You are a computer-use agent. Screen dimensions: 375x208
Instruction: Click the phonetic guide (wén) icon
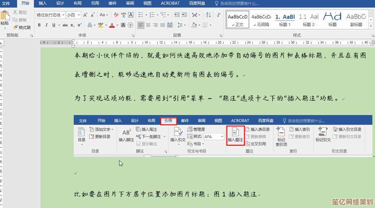point(123,15)
